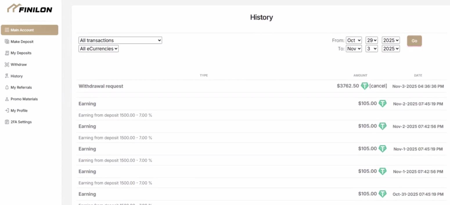Open the To month dropdown showing Nov
Image resolution: width=450 pixels, height=205 pixels.
pyautogui.click(x=354, y=49)
